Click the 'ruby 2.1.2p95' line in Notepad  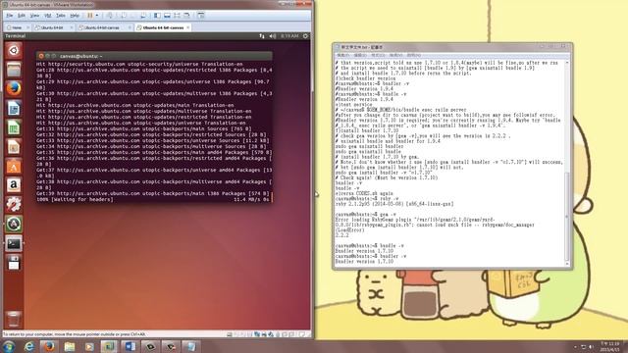click(x=394, y=204)
